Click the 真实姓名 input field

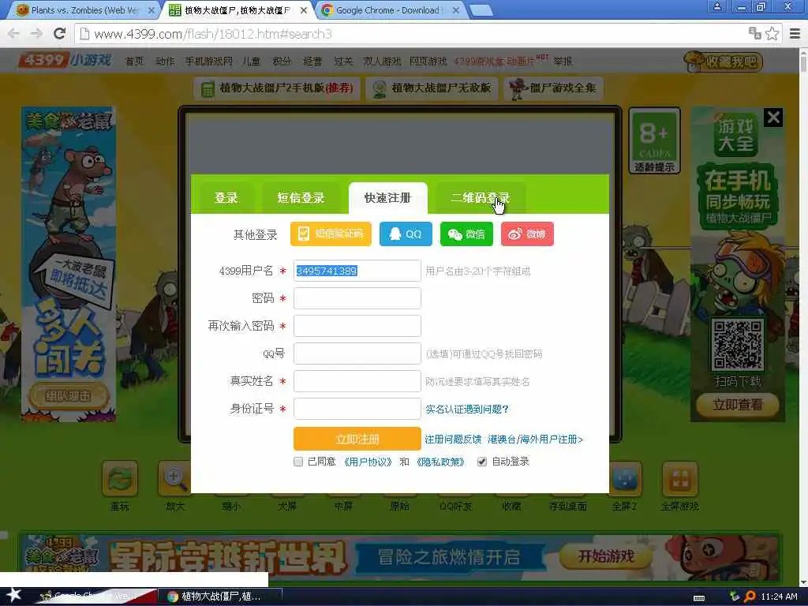357,381
